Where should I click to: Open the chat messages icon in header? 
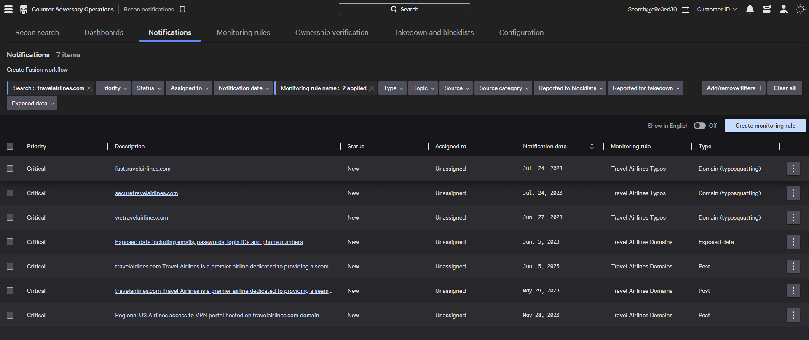tap(767, 9)
